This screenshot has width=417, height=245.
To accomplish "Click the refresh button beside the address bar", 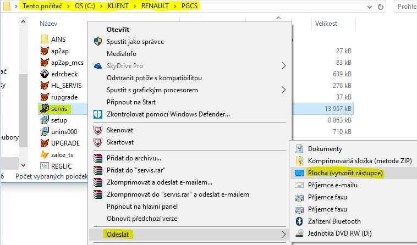I will [x=381, y=7].
